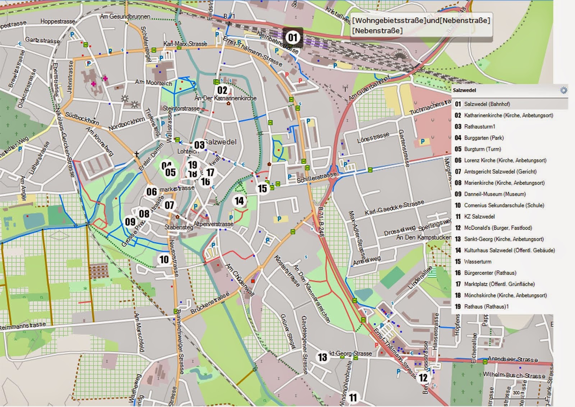Click map marker 19 for Rathaus
Screen dimensions: 575x407
pos(193,165)
